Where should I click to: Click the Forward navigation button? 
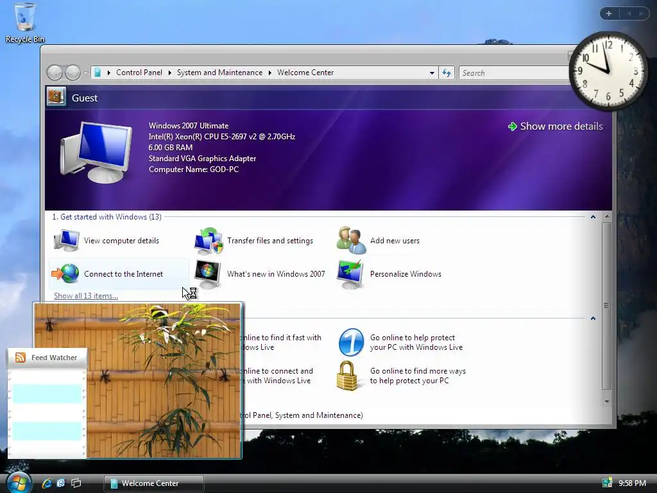(73, 73)
